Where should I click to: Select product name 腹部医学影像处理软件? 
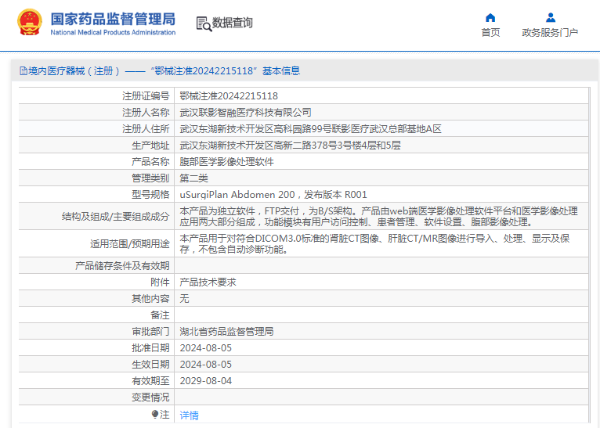pyautogui.click(x=227, y=162)
